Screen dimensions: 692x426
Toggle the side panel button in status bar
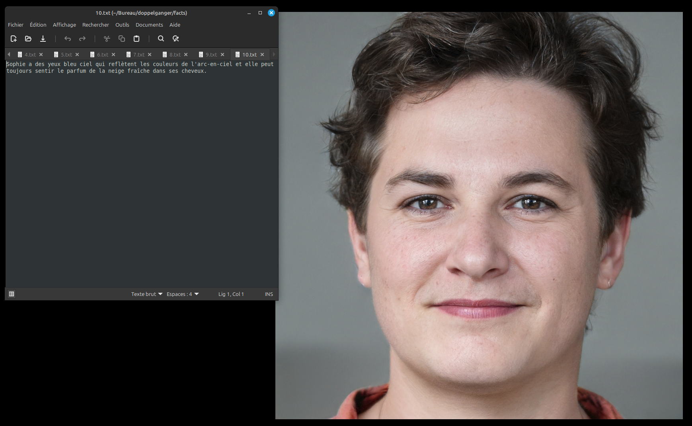point(12,294)
